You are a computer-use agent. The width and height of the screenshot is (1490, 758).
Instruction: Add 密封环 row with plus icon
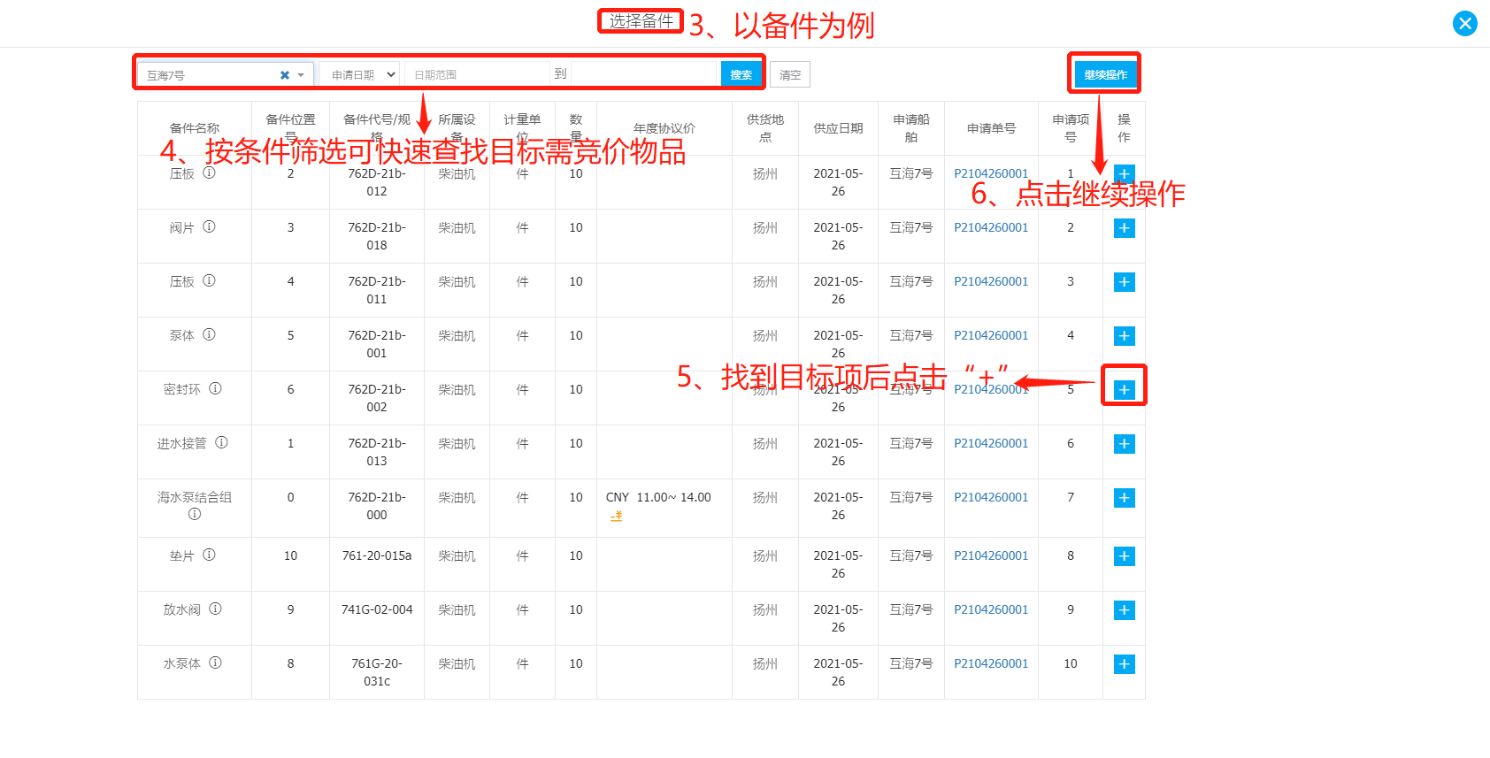[x=1124, y=390]
